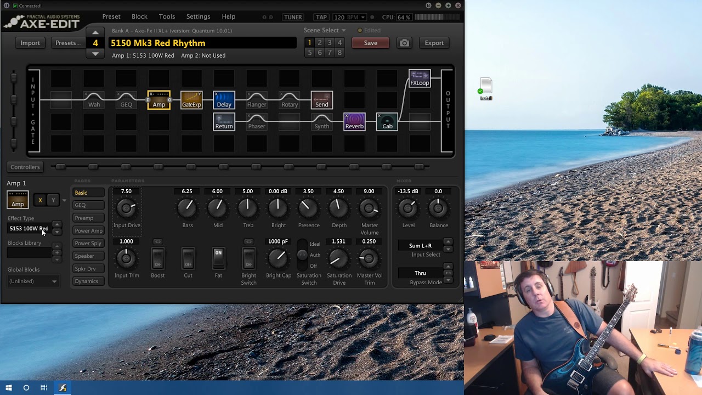
Task: Click the install file icon on desktop
Action: tap(486, 89)
